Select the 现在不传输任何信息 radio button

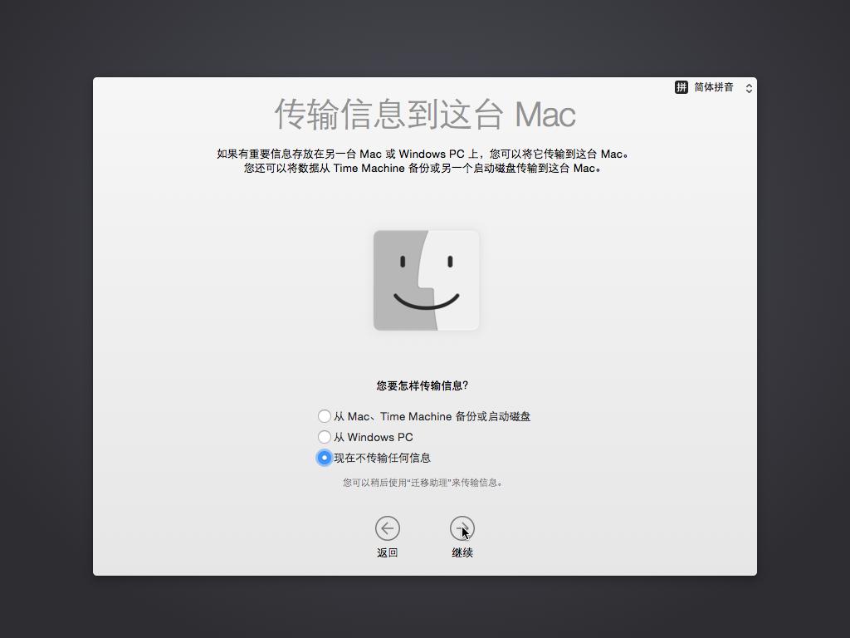pyautogui.click(x=325, y=457)
